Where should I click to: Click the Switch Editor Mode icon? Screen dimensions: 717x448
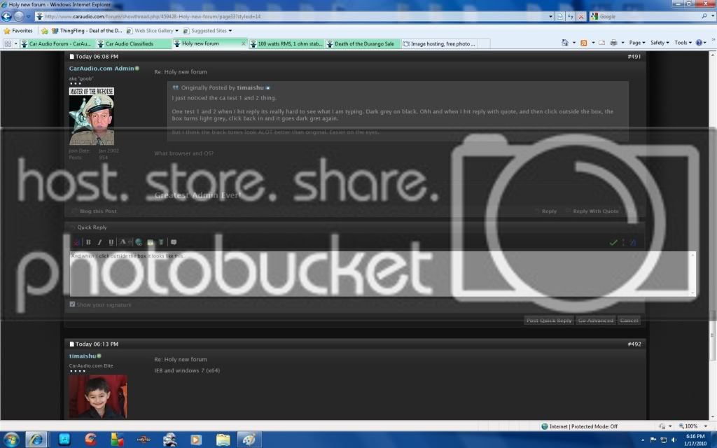tap(633, 242)
